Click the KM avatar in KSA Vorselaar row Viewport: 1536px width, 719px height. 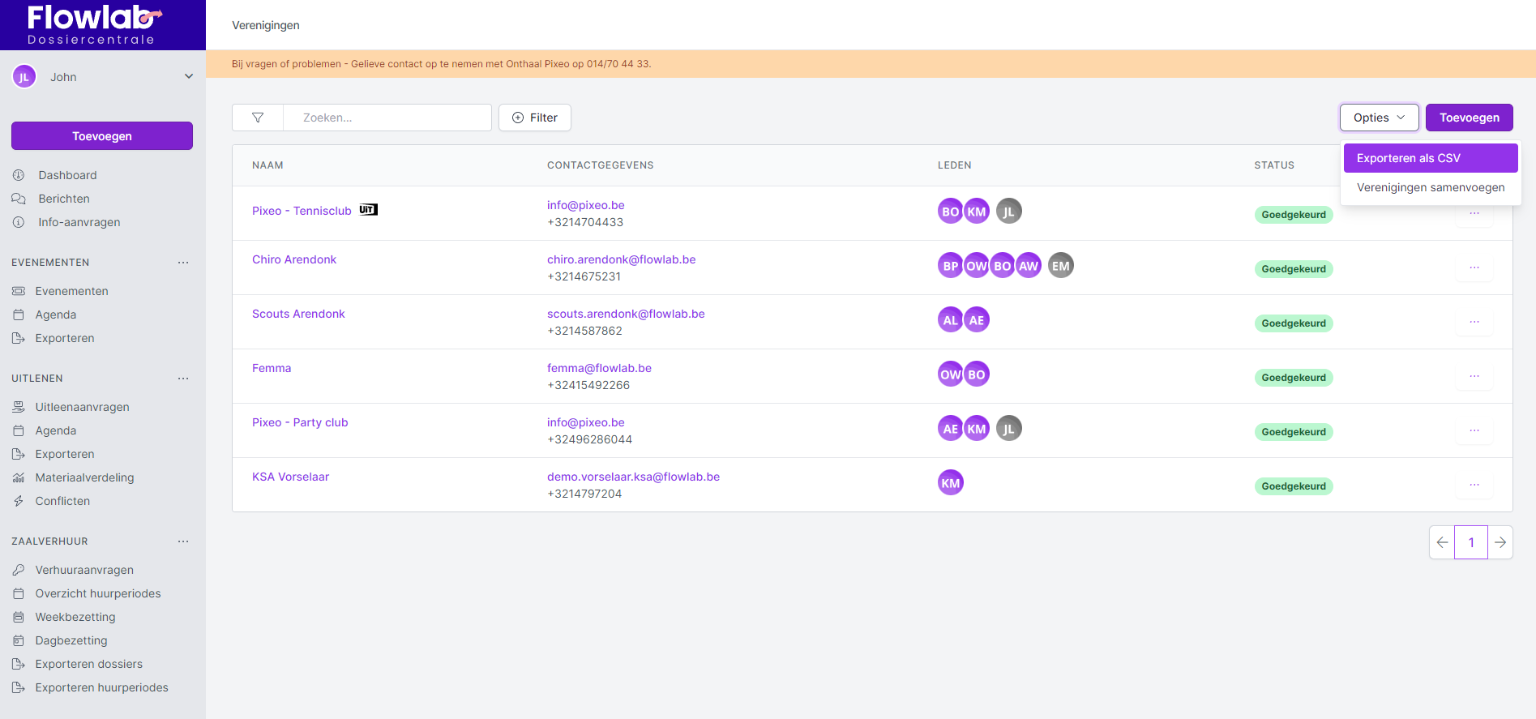pyautogui.click(x=950, y=483)
